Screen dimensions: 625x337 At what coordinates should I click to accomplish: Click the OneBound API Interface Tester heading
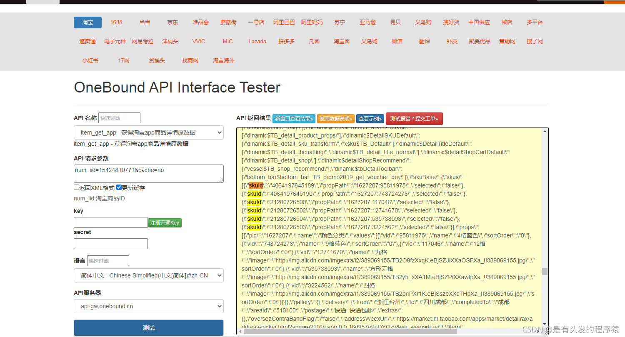(x=177, y=87)
